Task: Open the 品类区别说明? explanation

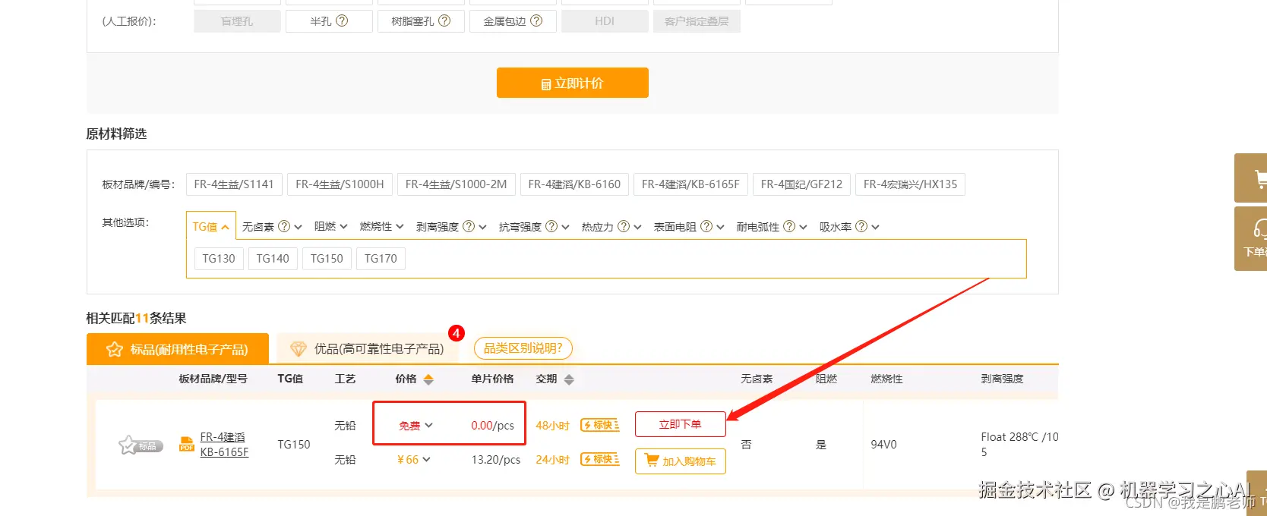Action: [523, 348]
